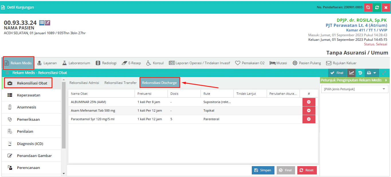Click the history clock icon in the toolbar
This screenshot has height=177, width=391.
click(x=360, y=73)
